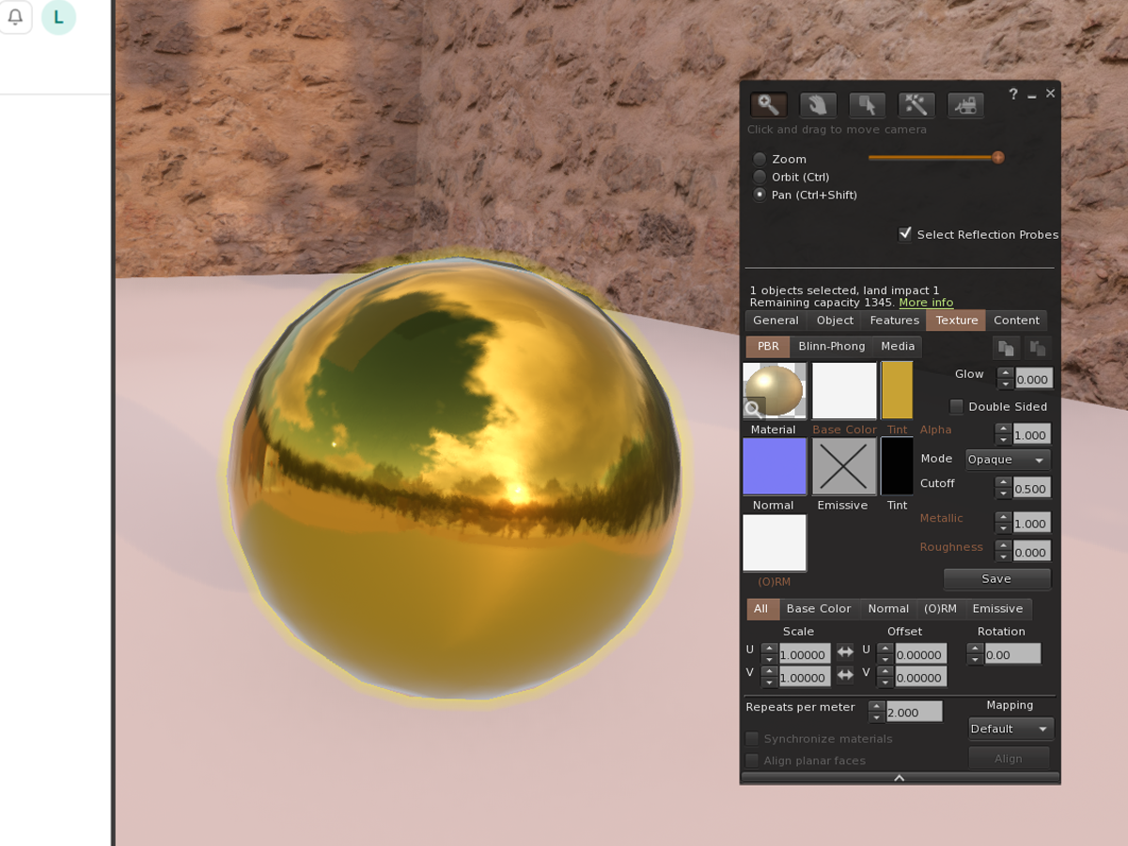Select the Pan (Ctrl+Shift) radio option
The width and height of the screenshot is (1128, 846).
click(x=760, y=195)
